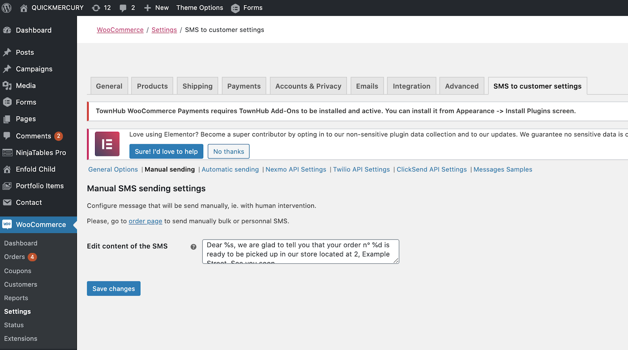628x350 pixels.
Task: Open Twilio API Settings link
Action: coord(361,169)
